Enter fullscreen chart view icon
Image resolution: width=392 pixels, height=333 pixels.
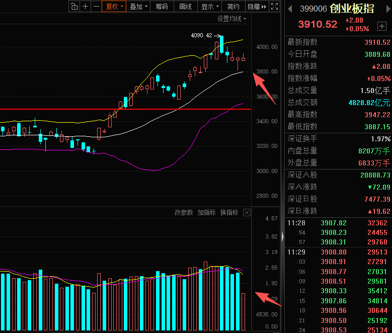pos(274,7)
